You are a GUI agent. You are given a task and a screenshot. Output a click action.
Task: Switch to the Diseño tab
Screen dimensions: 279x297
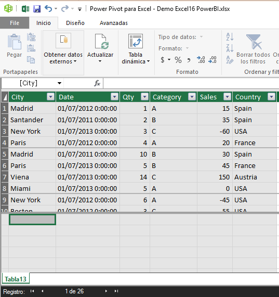[x=75, y=23]
